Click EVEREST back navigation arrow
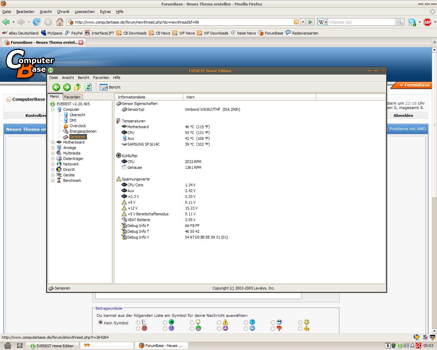The height and width of the screenshot is (350, 437). click(x=56, y=87)
